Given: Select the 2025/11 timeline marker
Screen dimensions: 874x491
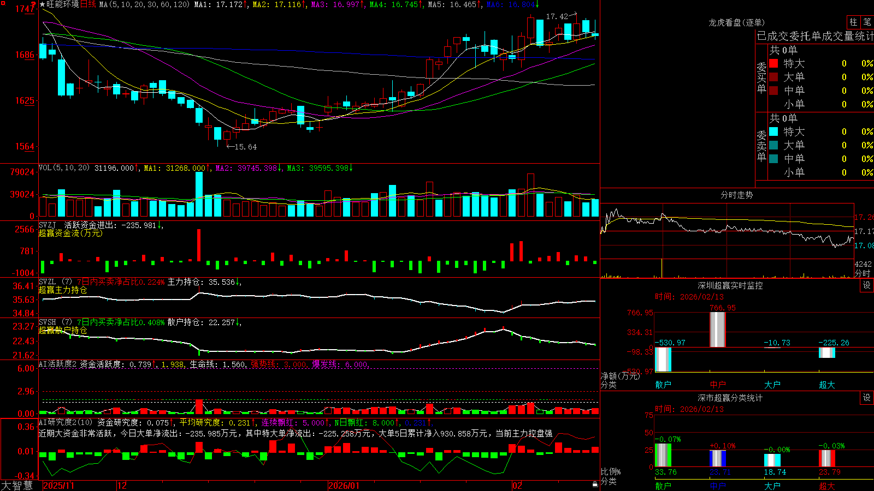Looking at the screenshot, I should [x=58, y=486].
